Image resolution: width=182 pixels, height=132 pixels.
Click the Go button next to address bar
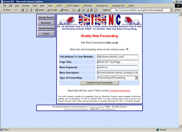177,10
